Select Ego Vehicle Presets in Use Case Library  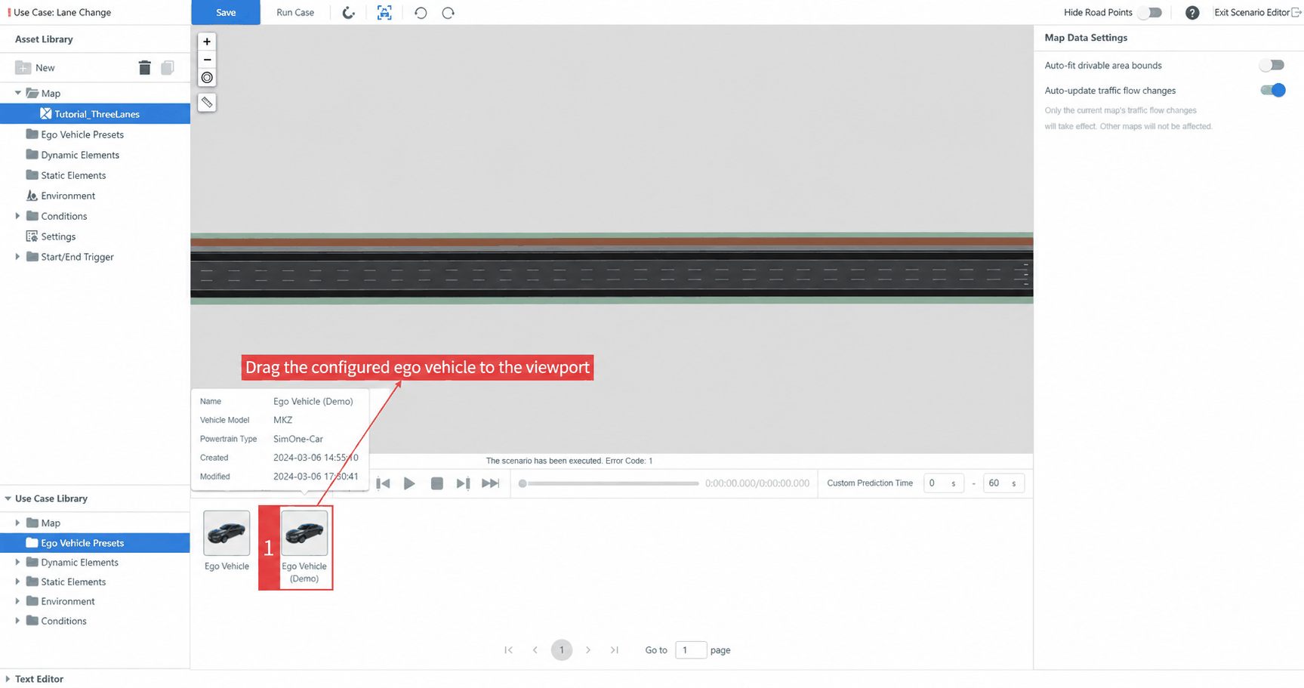[95, 543]
